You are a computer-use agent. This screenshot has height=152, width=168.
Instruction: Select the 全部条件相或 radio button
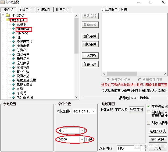click(140, 80)
